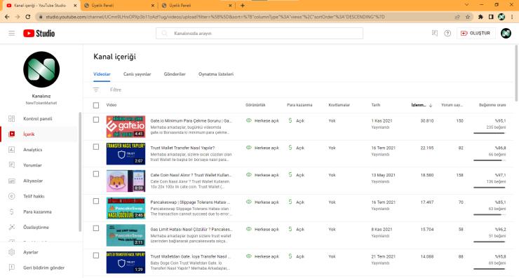The height and width of the screenshot is (278, 519).
Task: Select the Trust Walletdan Gate.io Transfer checkbox
Action: 96,255
